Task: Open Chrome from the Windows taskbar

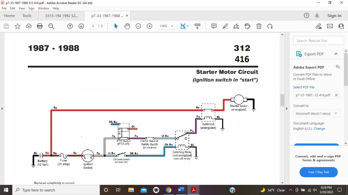Action: (169, 190)
